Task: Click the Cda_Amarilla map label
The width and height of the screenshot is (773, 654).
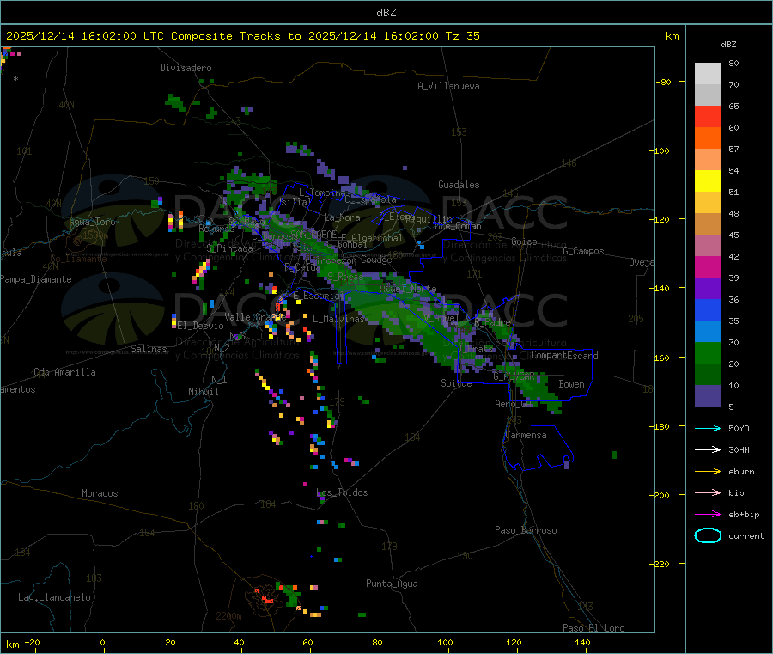Action: (64, 372)
